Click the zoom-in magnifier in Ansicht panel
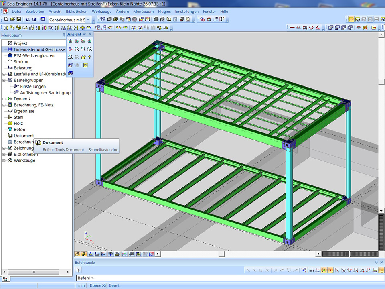Screen dimensions: 385x289 tap(77, 49)
